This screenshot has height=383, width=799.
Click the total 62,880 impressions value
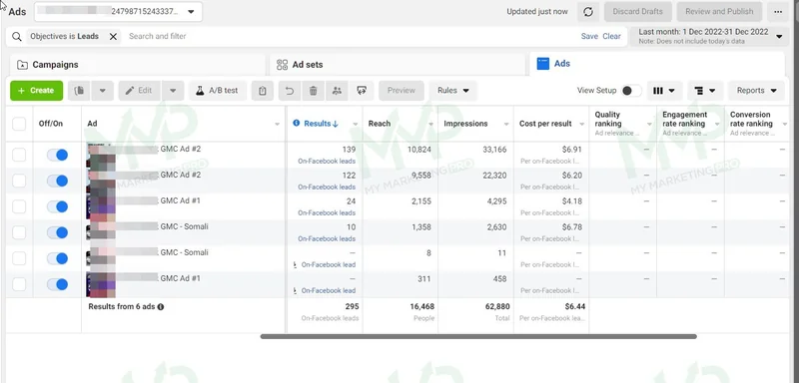tap(496, 306)
